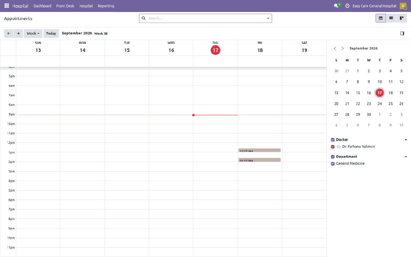
Task: Select 28 in mini calendar
Action: (347, 114)
